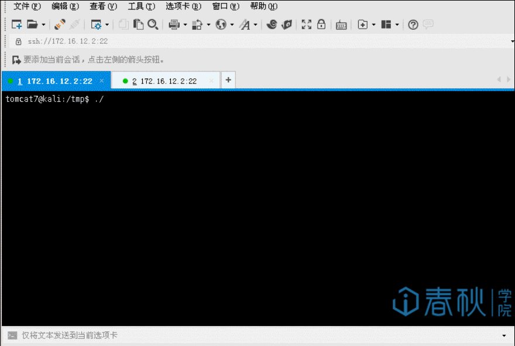Open the 工具(T) menu

(141, 6)
